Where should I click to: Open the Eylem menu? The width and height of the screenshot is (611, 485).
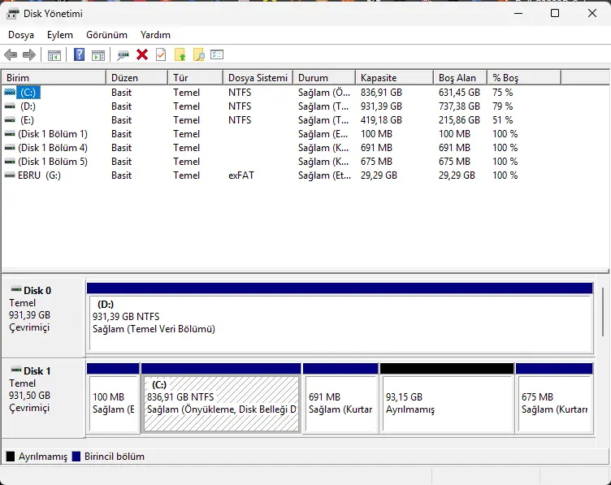pyautogui.click(x=60, y=35)
